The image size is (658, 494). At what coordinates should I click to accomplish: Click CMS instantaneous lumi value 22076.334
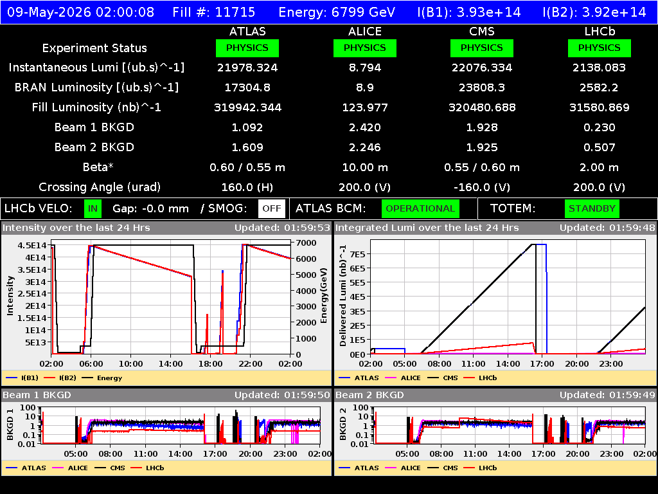pos(482,68)
